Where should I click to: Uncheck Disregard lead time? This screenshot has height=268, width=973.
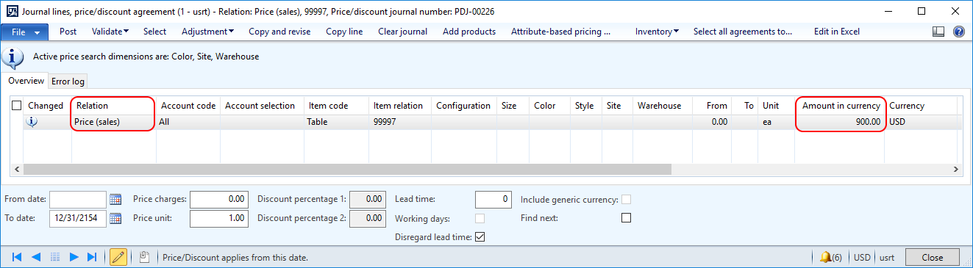coord(480,236)
